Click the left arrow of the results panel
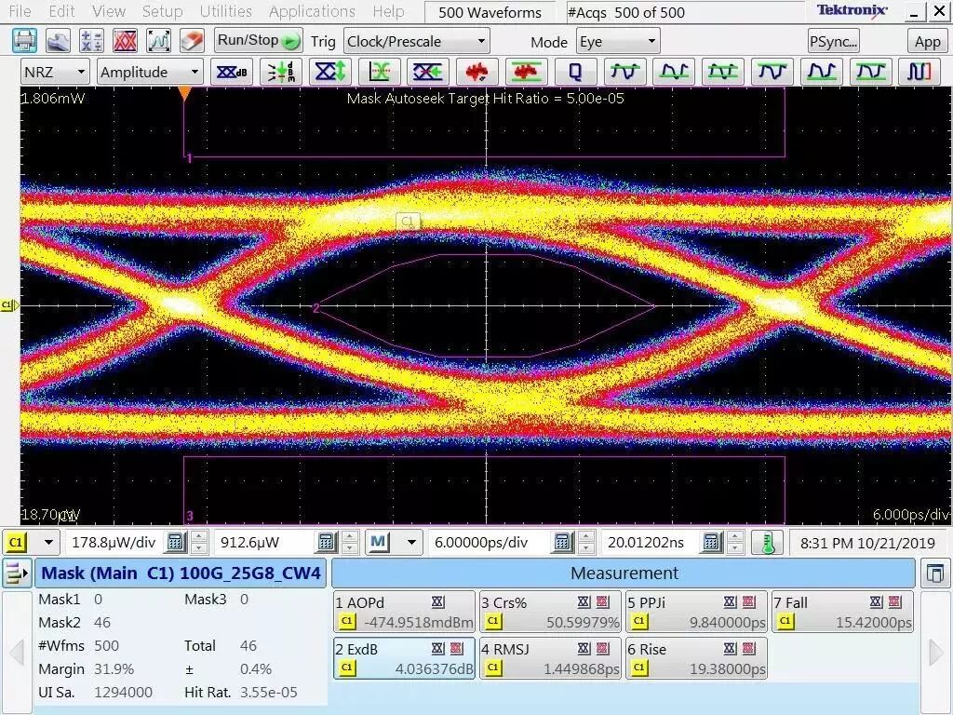The image size is (953, 715). [17, 652]
